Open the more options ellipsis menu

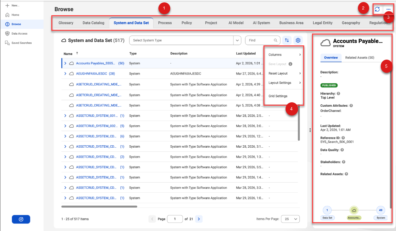click(388, 9)
